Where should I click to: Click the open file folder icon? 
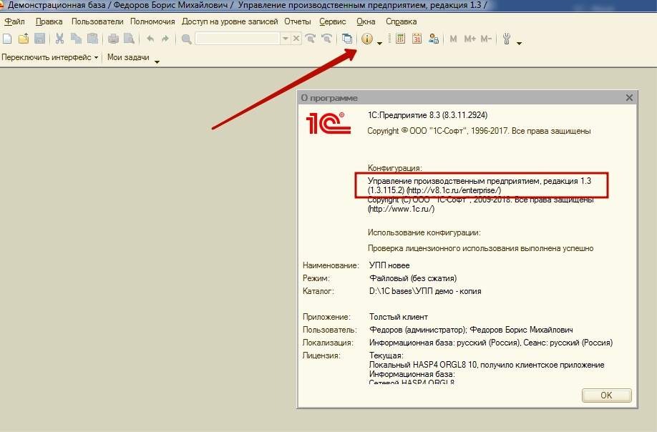pos(24,39)
